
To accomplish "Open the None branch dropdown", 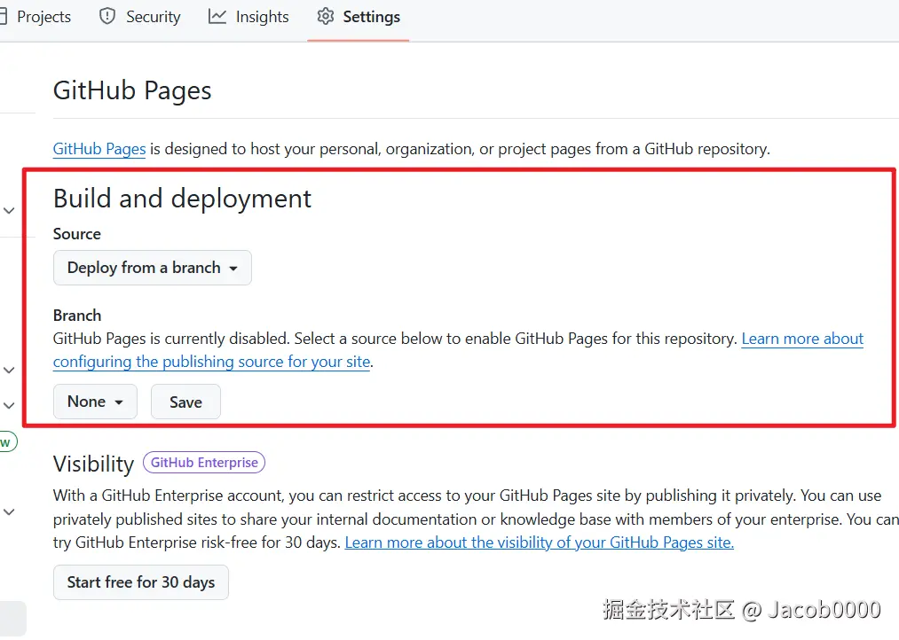I will pyautogui.click(x=95, y=402).
